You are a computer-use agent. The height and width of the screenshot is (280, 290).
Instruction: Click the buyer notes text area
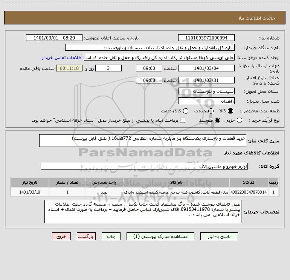click(143, 212)
